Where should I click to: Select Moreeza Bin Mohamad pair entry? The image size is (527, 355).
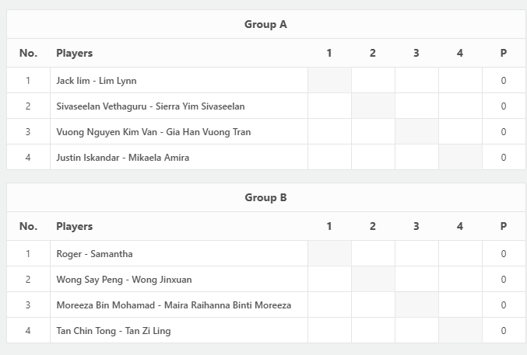click(x=174, y=305)
